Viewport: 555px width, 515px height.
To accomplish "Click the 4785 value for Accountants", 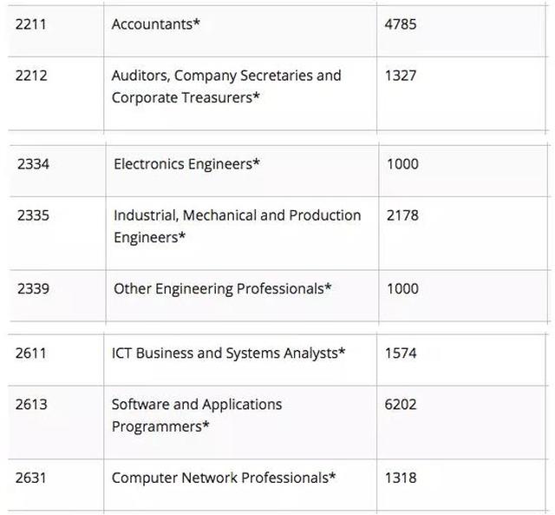I will 401,24.
